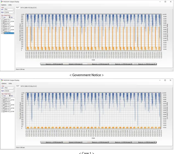
Task: Uncheck Demand_6 checkbox in Case 1 window
Action: (4, 102)
